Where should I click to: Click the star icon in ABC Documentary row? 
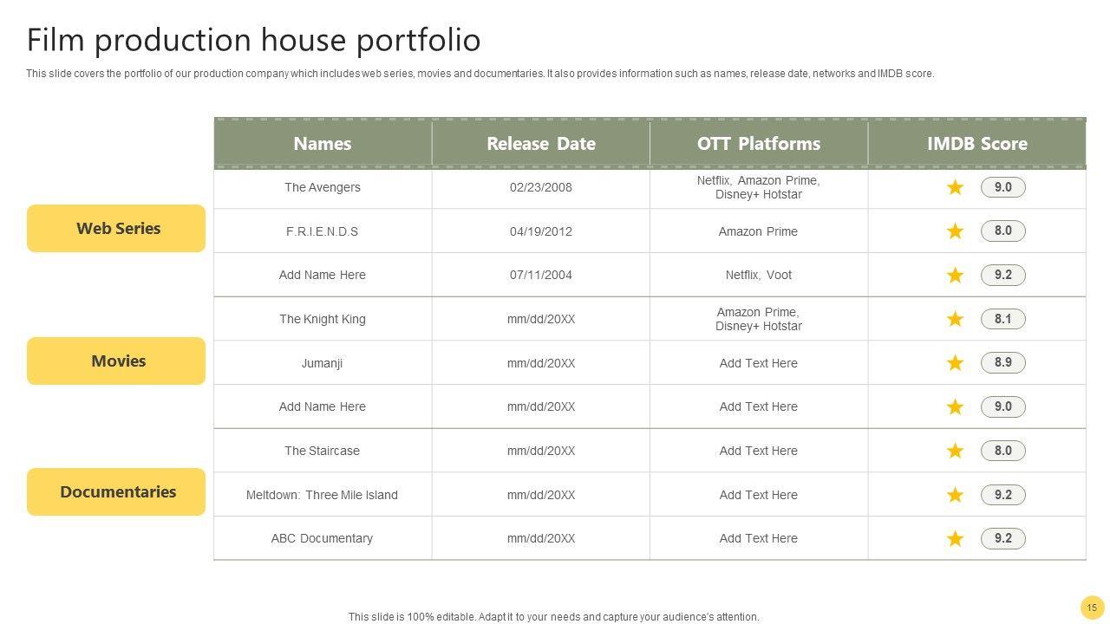coord(955,539)
